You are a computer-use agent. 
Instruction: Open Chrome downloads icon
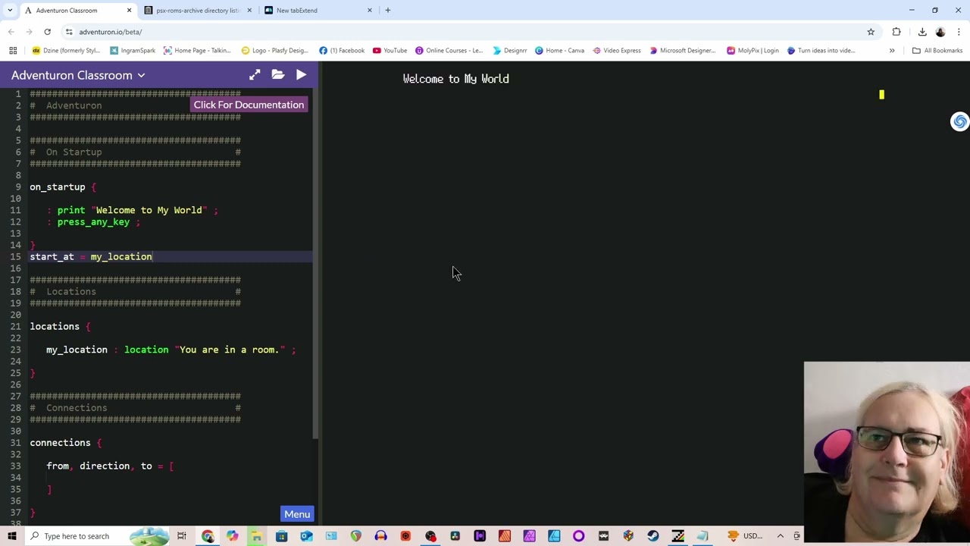pyautogui.click(x=922, y=32)
